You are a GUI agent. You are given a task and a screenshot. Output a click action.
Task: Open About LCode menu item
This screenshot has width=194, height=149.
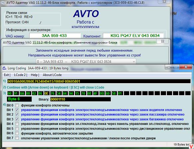coord(52,75)
